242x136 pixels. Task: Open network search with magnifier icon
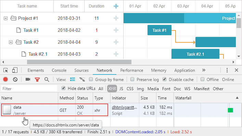click(47, 80)
